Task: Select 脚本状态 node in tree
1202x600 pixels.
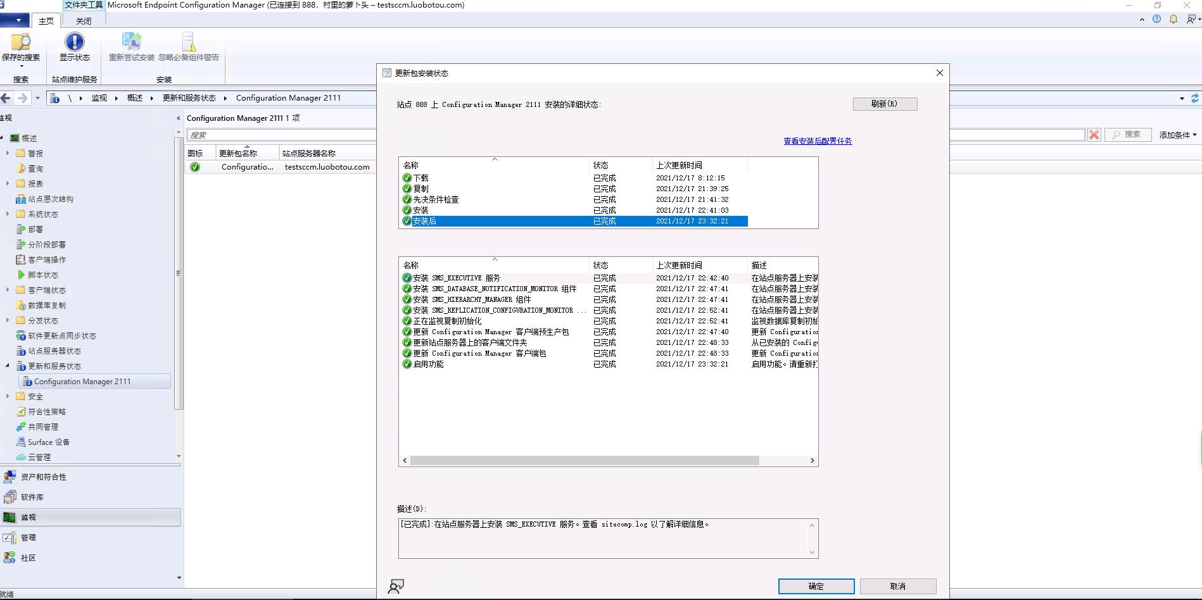Action: click(43, 275)
